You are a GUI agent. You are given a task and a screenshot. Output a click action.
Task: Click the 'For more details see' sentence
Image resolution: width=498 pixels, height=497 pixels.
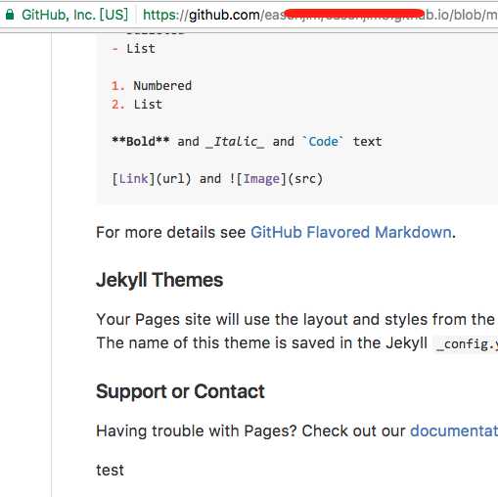[x=171, y=232]
